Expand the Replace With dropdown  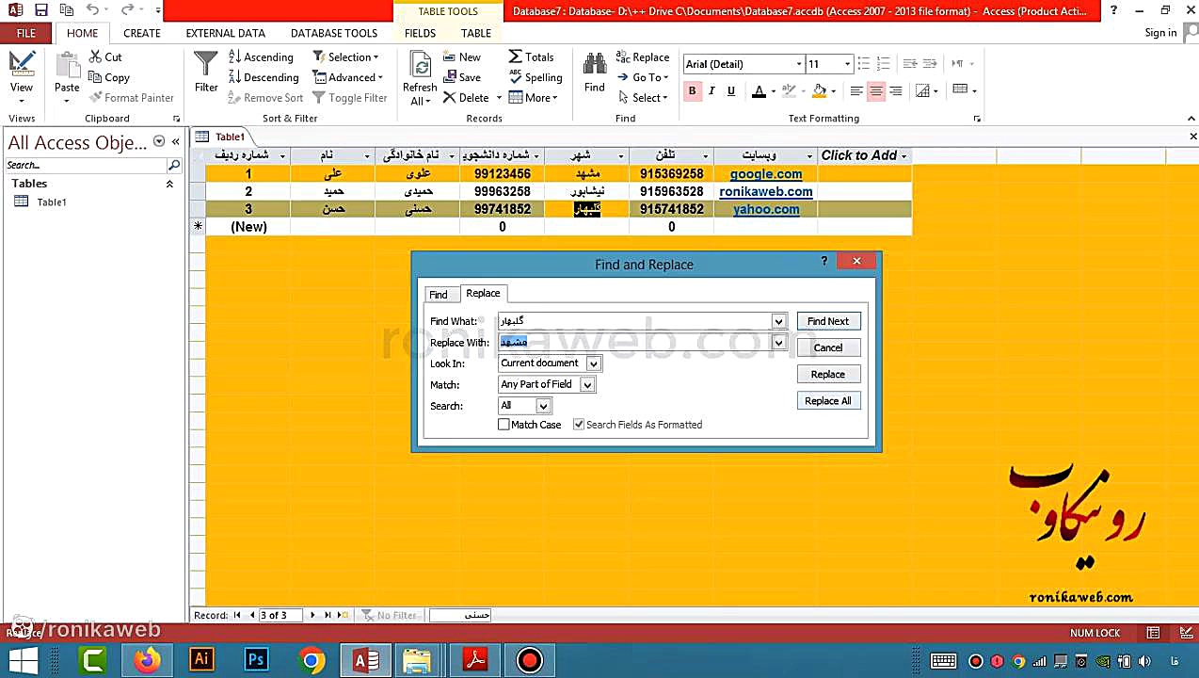pos(778,343)
